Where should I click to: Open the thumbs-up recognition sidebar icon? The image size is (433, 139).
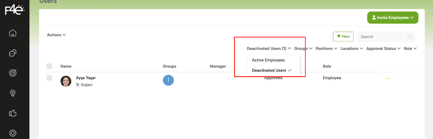tap(13, 113)
